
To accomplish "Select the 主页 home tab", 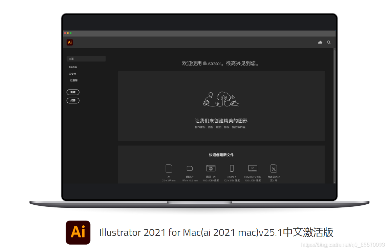I will click(86, 59).
